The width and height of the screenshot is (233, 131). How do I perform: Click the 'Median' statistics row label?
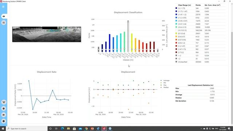click(178, 98)
